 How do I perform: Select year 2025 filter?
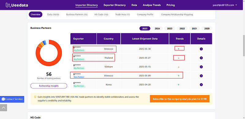(145, 29)
